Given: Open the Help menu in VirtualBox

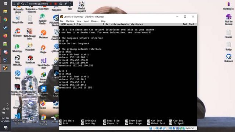Looking at the screenshot, I should tap(103, 21).
